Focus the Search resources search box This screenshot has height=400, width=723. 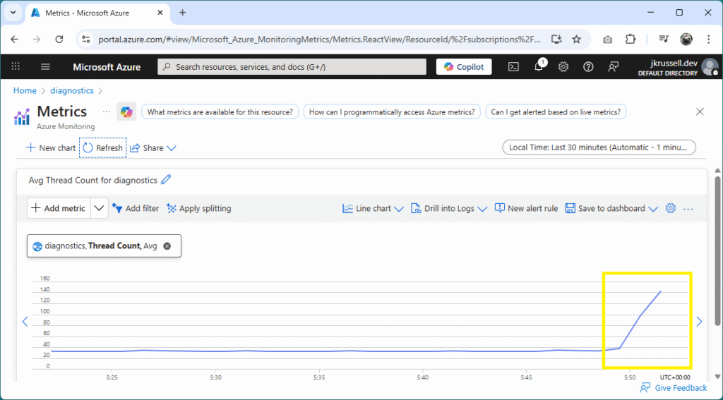[x=292, y=67]
